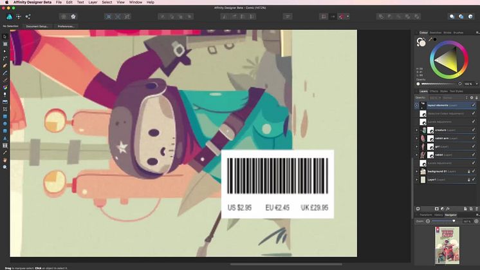Image resolution: width=480 pixels, height=270 pixels.
Task: Select the Node tool
Action: [x=5, y=51]
